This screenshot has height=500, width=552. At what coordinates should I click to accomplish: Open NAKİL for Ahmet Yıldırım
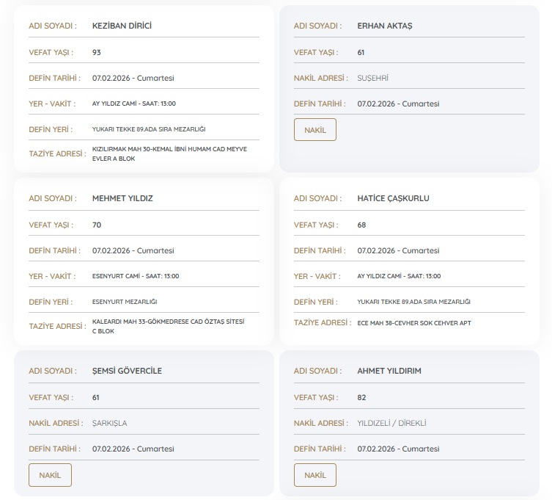click(x=314, y=475)
